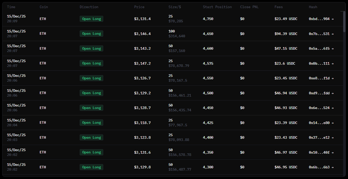Click the arrow icon beside hash 0x5a...6f5
The image size is (348, 179).
(332, 49)
